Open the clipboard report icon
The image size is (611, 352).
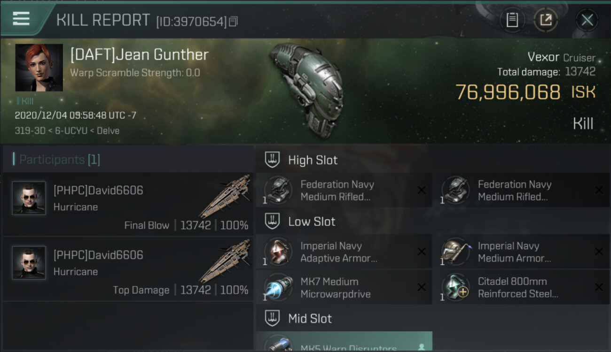click(x=512, y=20)
